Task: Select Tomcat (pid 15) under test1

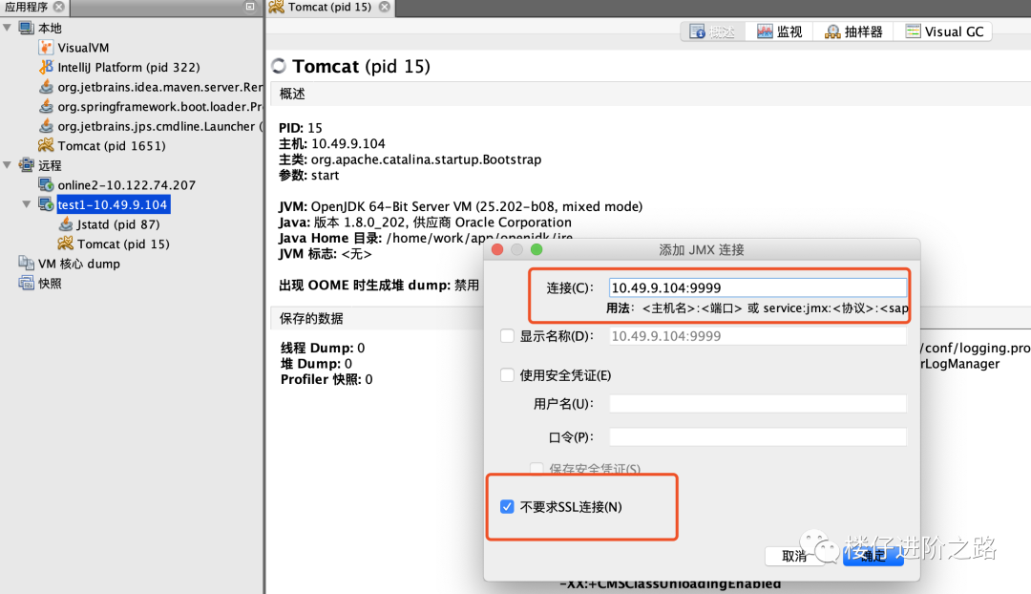Action: pyautogui.click(x=123, y=244)
